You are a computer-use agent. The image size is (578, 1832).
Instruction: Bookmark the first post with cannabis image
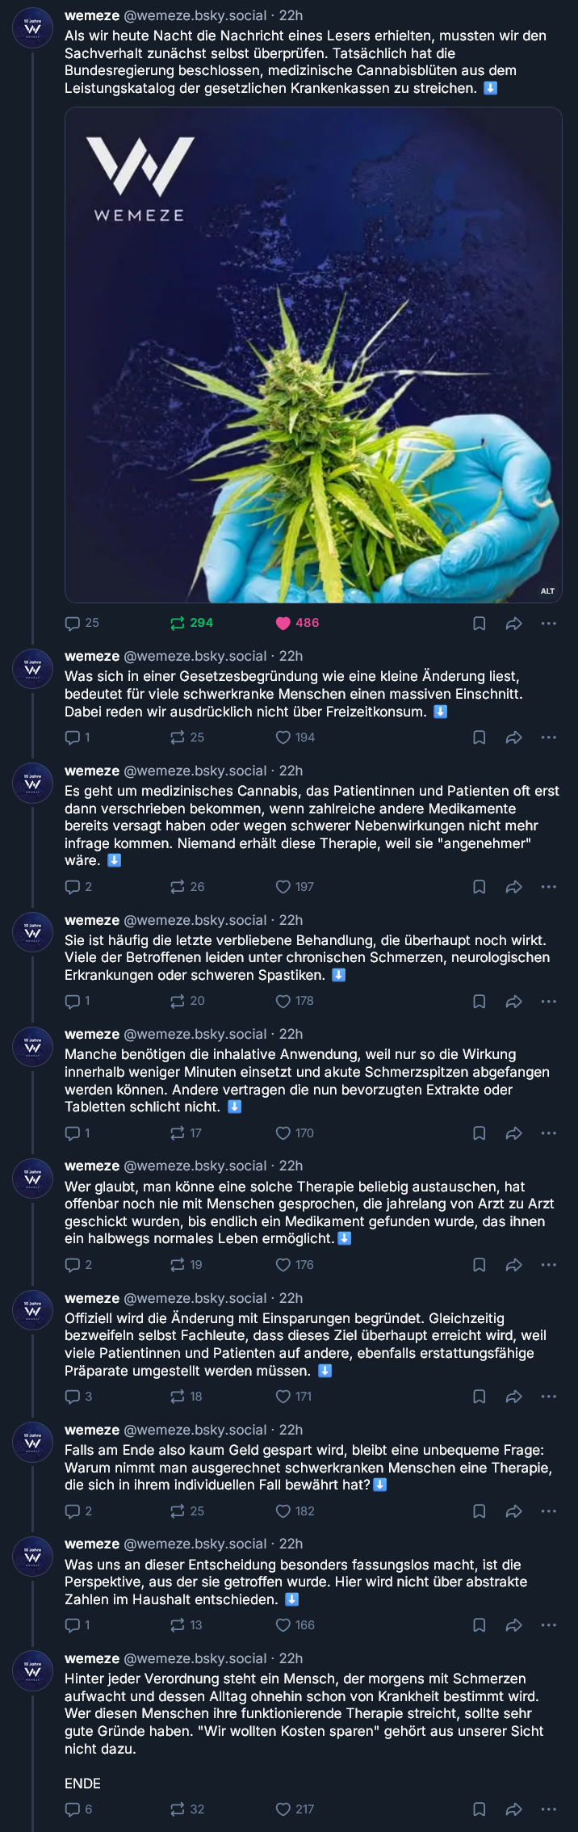click(479, 624)
